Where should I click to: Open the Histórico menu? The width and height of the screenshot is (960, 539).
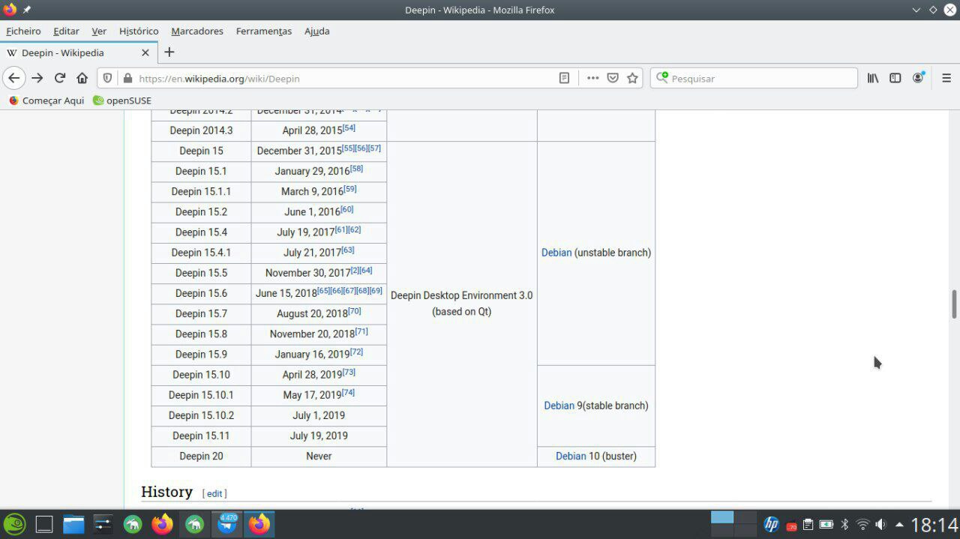pyautogui.click(x=139, y=31)
